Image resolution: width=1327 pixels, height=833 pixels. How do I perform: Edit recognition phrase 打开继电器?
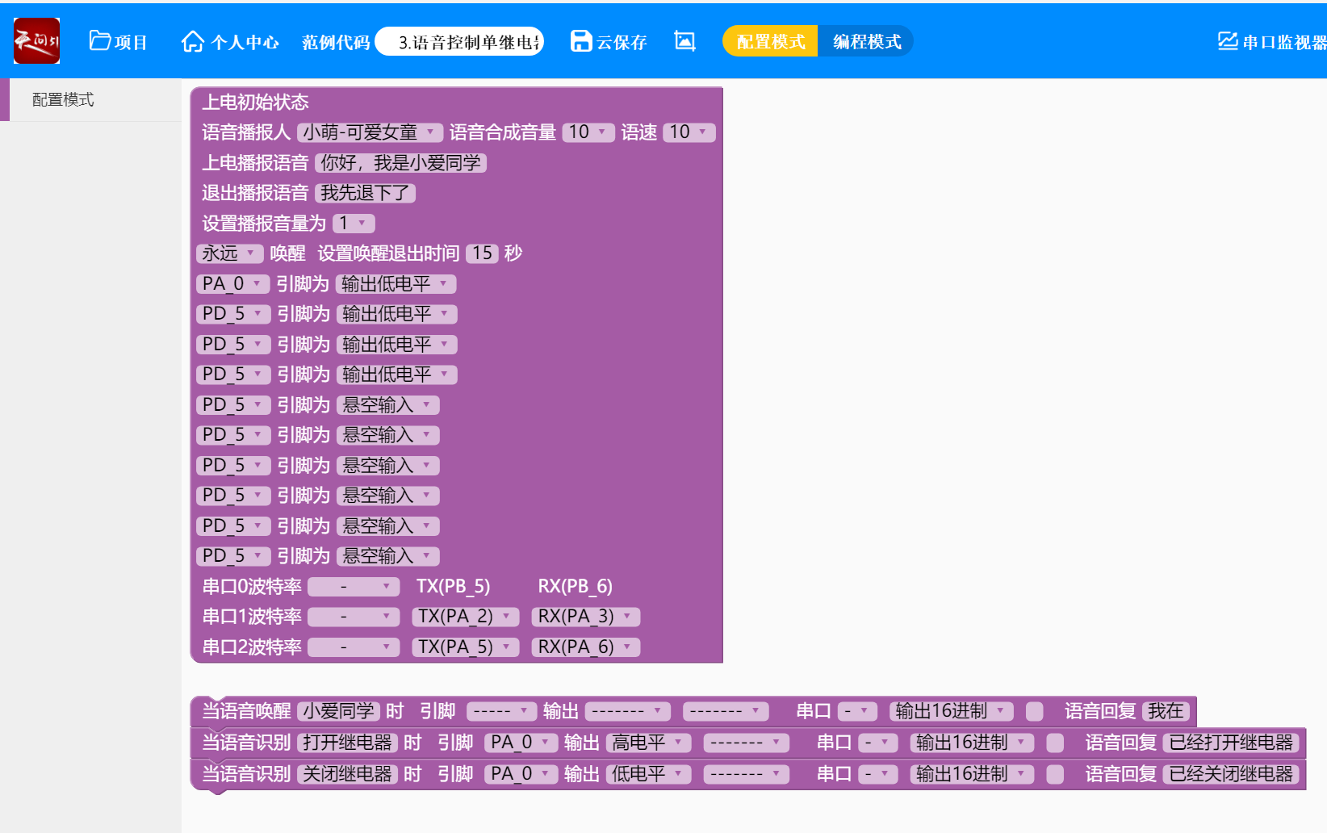coord(347,743)
